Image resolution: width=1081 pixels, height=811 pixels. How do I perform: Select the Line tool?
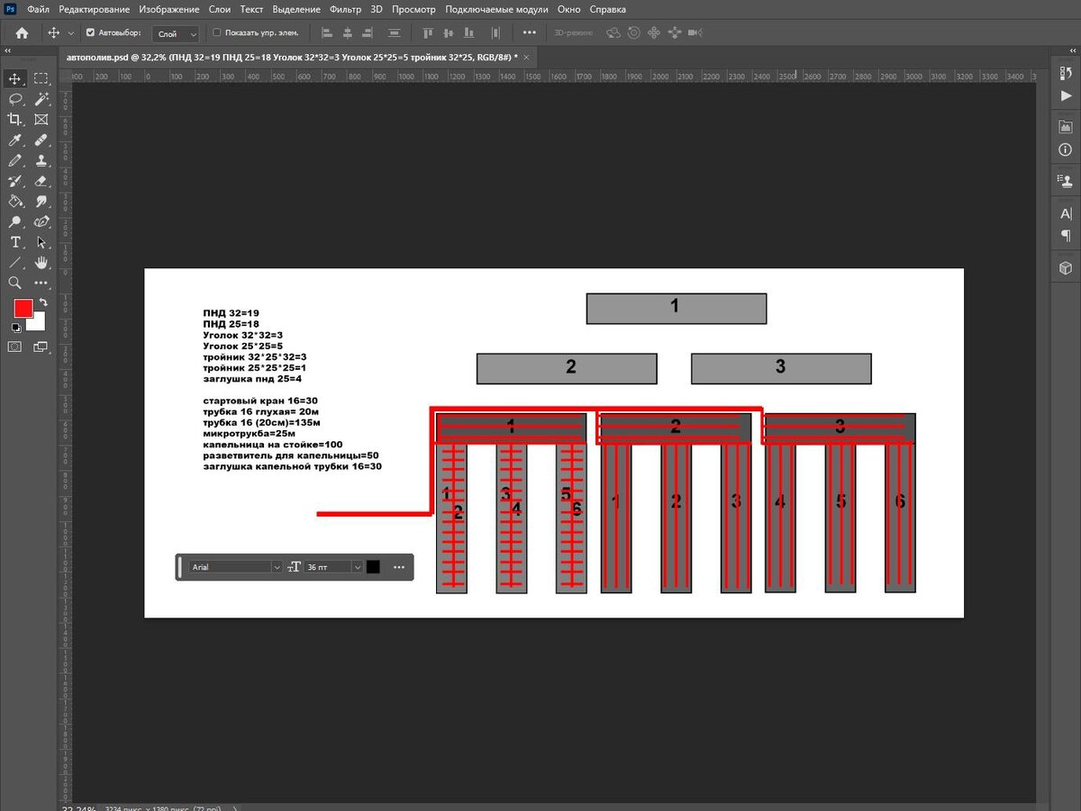click(15, 263)
